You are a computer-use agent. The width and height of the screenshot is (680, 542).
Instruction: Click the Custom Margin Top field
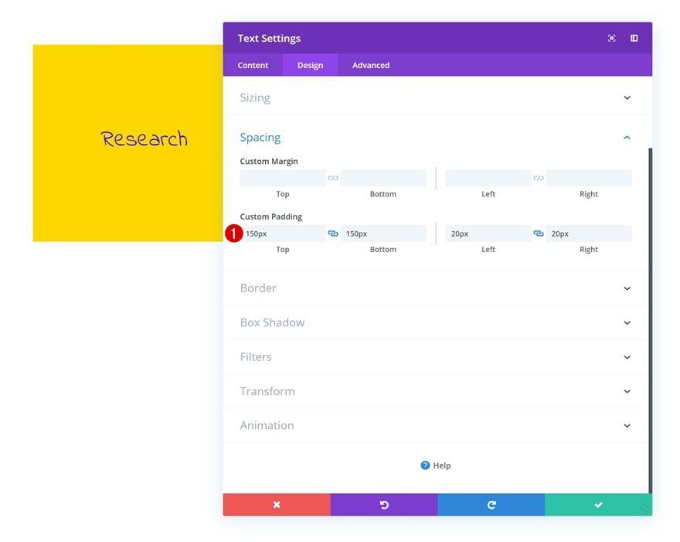click(282, 178)
